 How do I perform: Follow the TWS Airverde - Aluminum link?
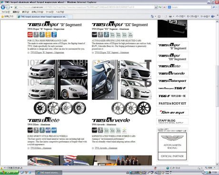point(106,148)
